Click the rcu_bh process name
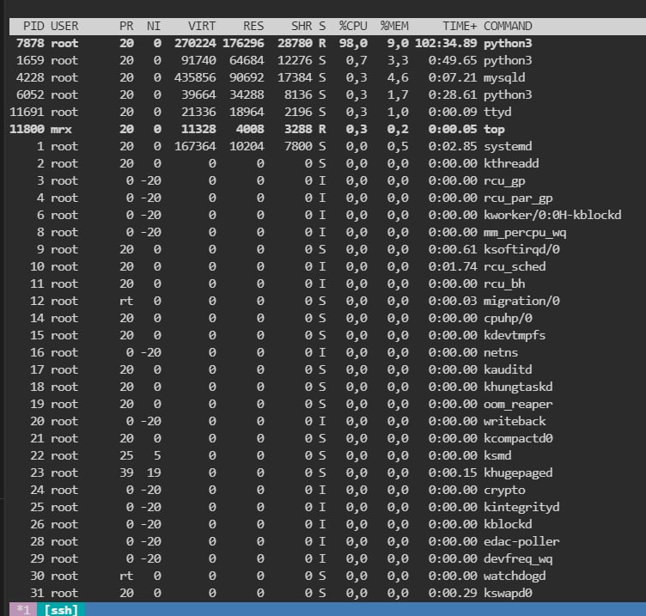The width and height of the screenshot is (646, 616). pos(504,284)
